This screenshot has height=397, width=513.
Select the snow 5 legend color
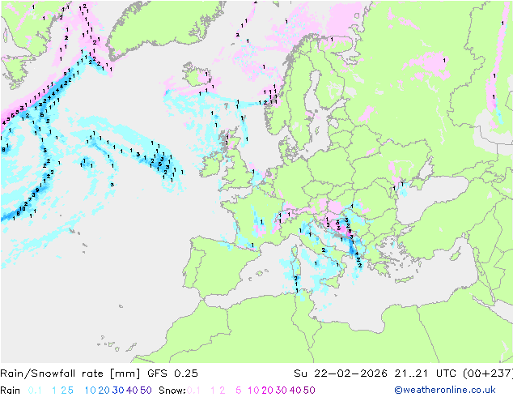tap(239, 391)
